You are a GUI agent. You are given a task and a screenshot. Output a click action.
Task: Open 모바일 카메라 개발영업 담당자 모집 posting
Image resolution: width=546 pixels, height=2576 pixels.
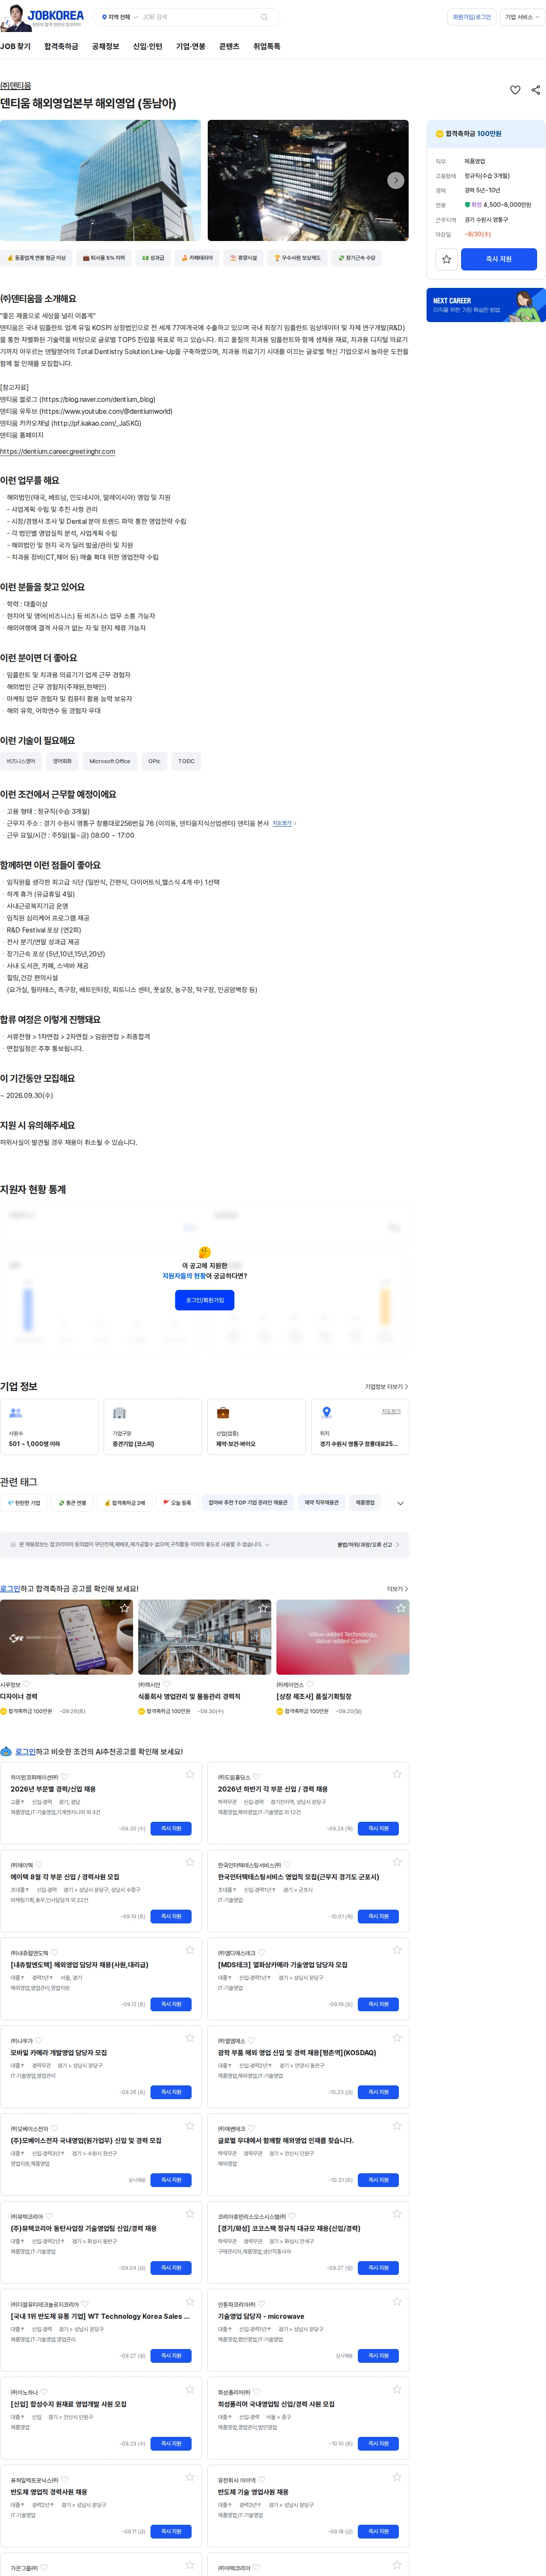pos(58,2053)
